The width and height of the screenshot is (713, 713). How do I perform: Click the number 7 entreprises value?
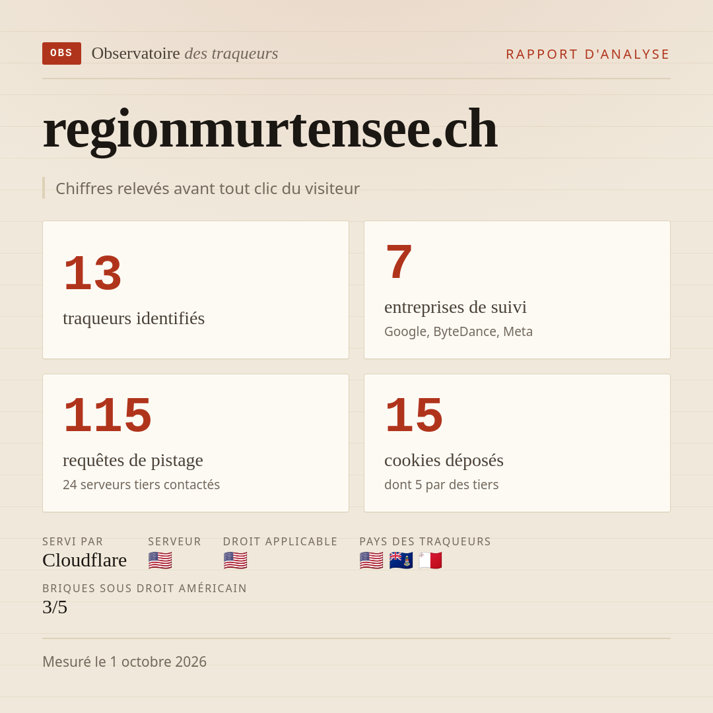tap(399, 262)
